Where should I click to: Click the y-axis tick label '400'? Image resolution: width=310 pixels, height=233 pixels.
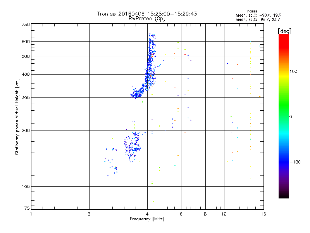26,74
